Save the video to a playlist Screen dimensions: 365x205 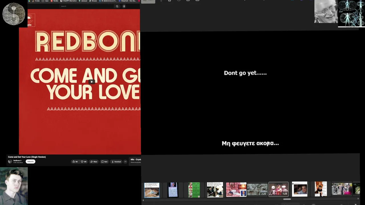pyautogui.click(x=105, y=162)
